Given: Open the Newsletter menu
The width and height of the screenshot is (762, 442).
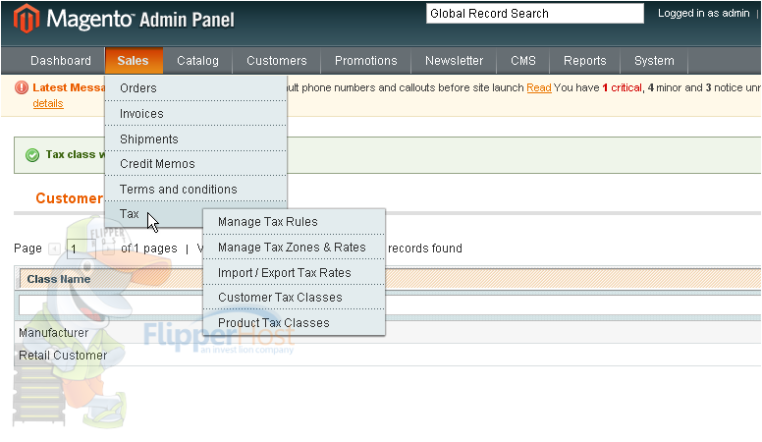Looking at the screenshot, I should point(454,61).
